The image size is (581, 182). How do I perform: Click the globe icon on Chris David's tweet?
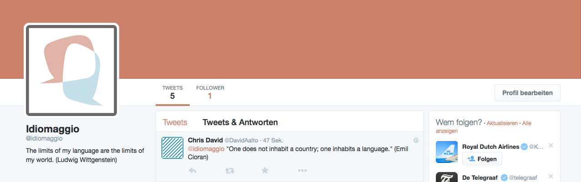(416, 140)
